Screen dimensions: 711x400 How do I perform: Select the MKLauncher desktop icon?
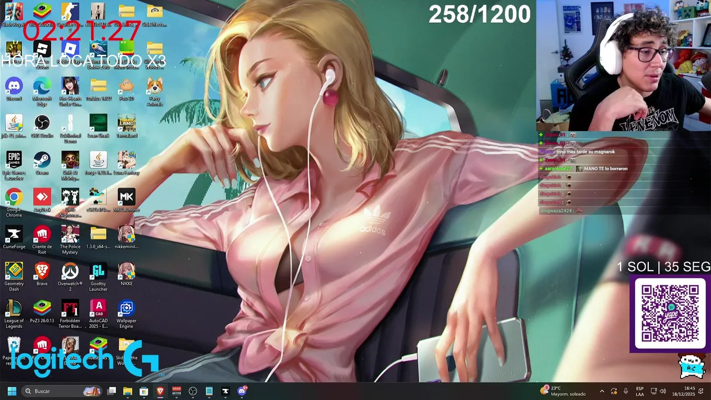click(x=127, y=201)
